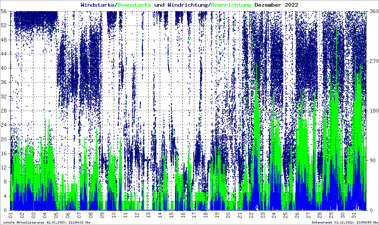Select day 01 on the x-axis
The width and height of the screenshot is (379, 225).
pyautogui.click(x=11, y=215)
